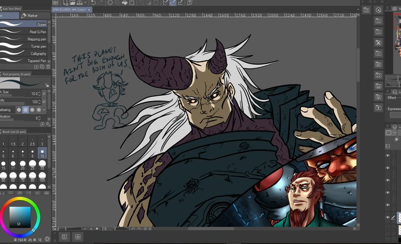Open the layer blending dropdown arrow in the layer panel

pyautogui.click(x=395, y=133)
